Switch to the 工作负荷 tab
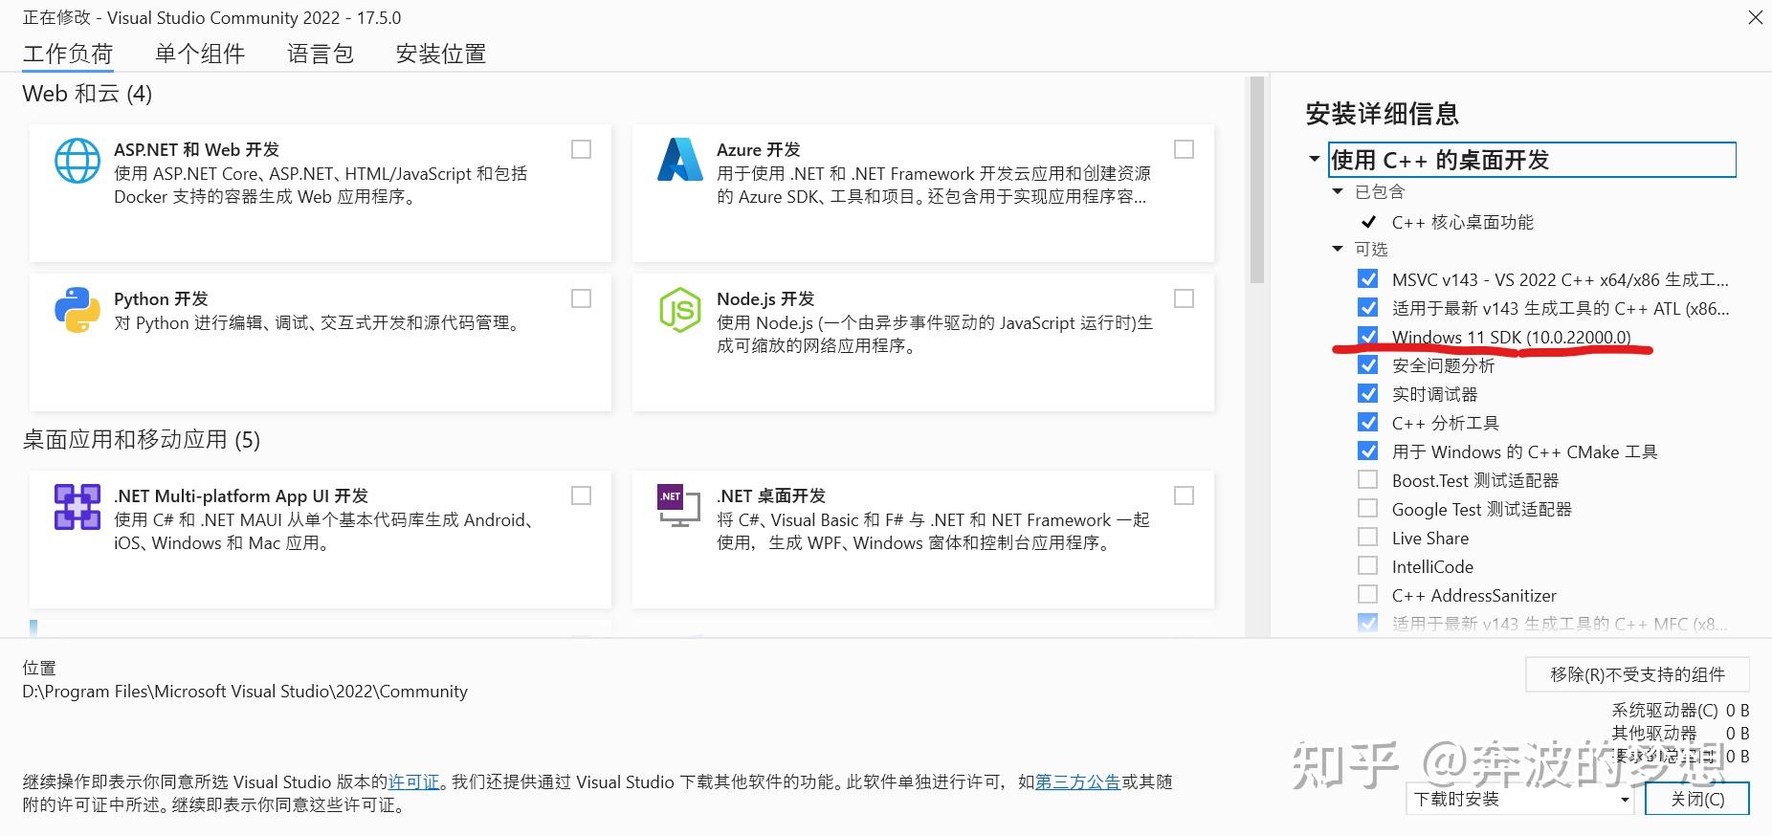Image resolution: width=1772 pixels, height=836 pixels. [x=68, y=54]
